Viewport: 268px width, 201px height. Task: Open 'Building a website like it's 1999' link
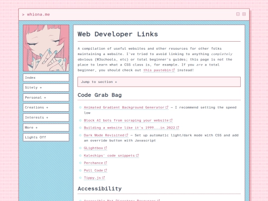(x=131, y=128)
